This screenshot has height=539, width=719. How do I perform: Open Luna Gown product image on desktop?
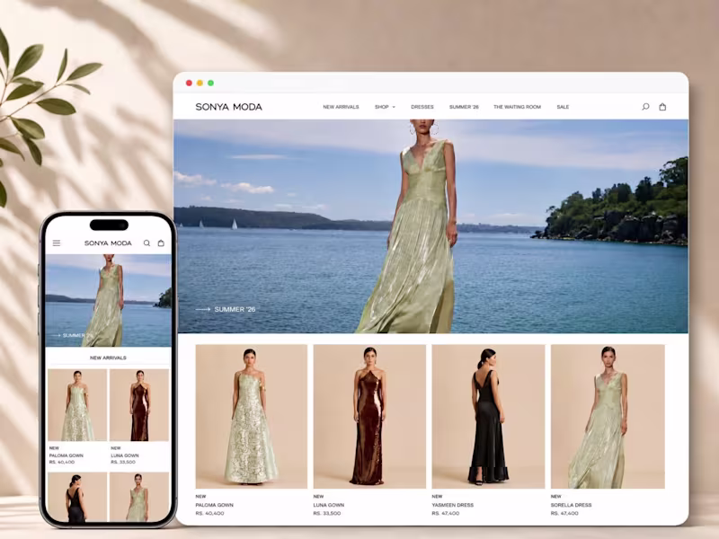coord(369,416)
